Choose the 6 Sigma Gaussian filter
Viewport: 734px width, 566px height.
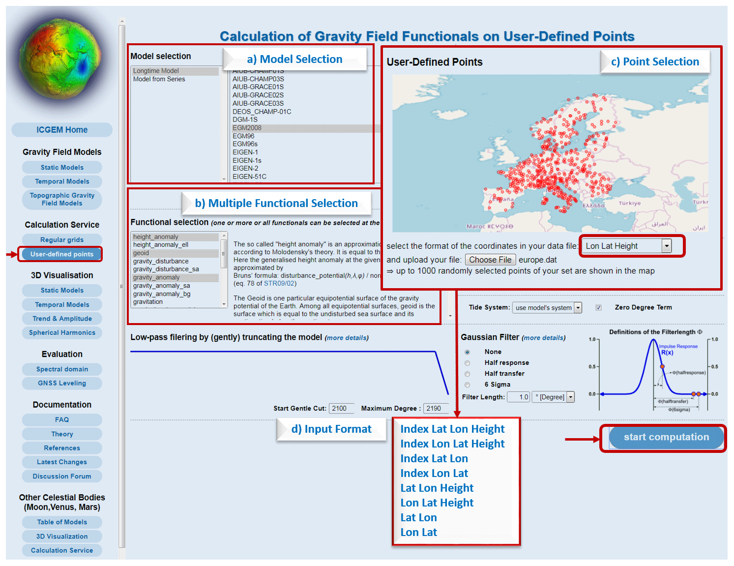pyautogui.click(x=468, y=385)
